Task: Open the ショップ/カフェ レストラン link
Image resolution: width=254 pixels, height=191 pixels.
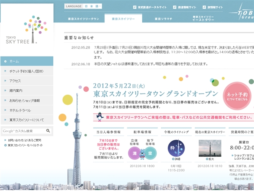Action: [x=243, y=157]
